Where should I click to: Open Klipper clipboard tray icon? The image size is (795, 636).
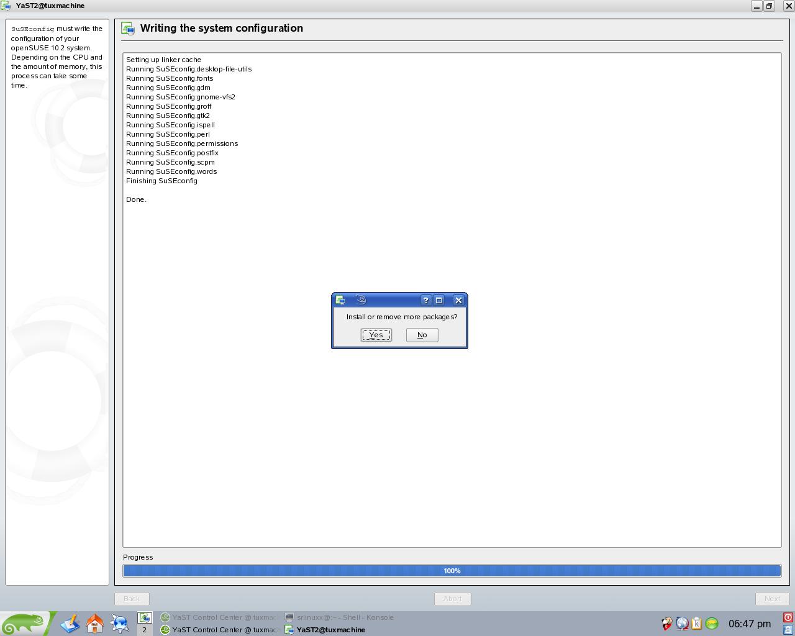(696, 624)
